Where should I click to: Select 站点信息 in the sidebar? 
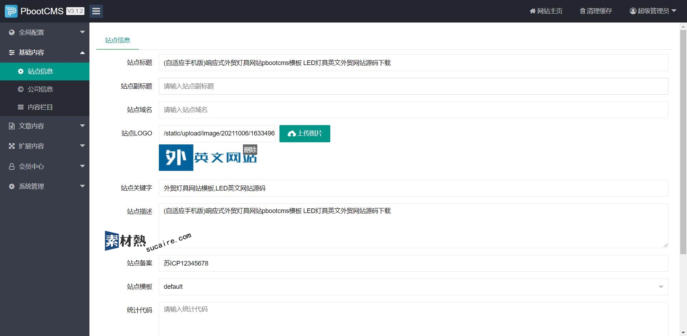click(40, 71)
